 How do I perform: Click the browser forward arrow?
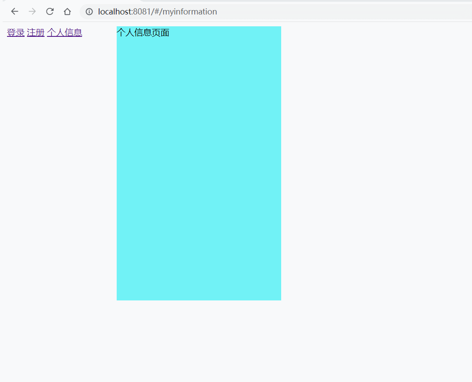32,11
